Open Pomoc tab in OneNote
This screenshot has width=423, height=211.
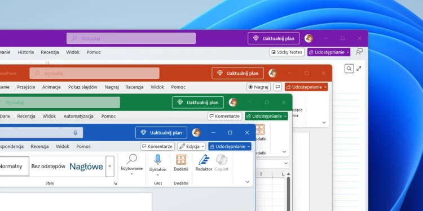(x=94, y=52)
